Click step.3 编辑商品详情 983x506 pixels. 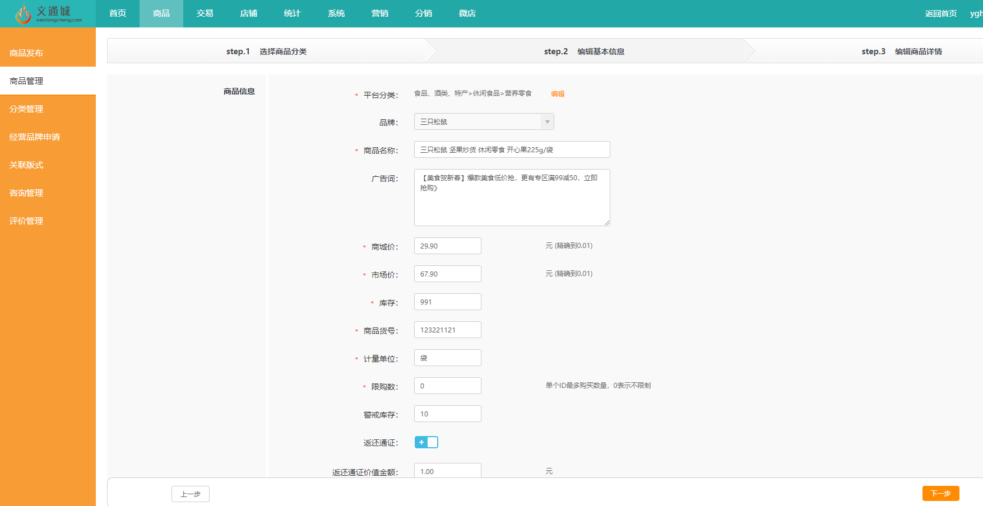[x=902, y=51]
